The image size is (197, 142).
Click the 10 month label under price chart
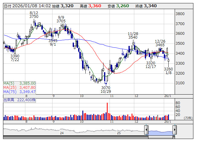pyautogui.click(x=82, y=96)
